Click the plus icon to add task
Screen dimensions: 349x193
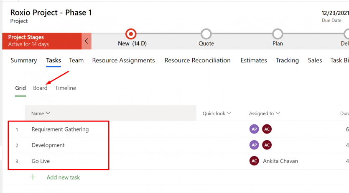33,177
